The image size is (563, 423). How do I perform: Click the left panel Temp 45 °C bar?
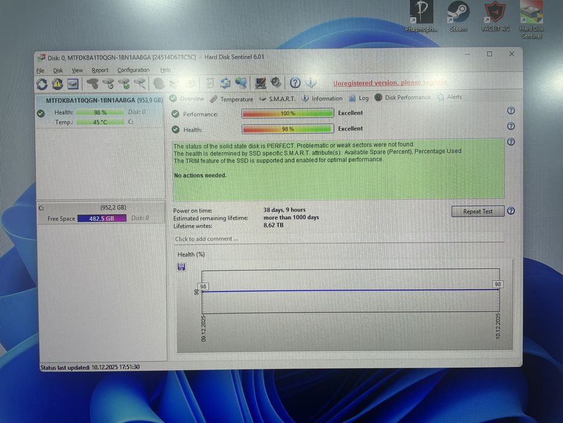point(100,122)
